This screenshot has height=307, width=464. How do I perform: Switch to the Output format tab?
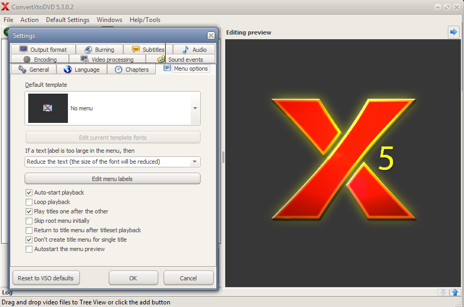pos(43,49)
